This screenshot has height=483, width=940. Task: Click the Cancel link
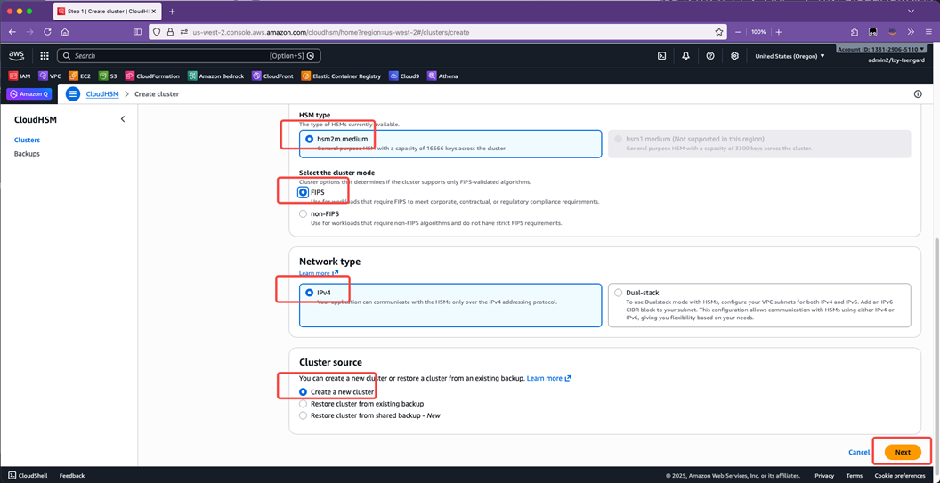pyautogui.click(x=859, y=452)
